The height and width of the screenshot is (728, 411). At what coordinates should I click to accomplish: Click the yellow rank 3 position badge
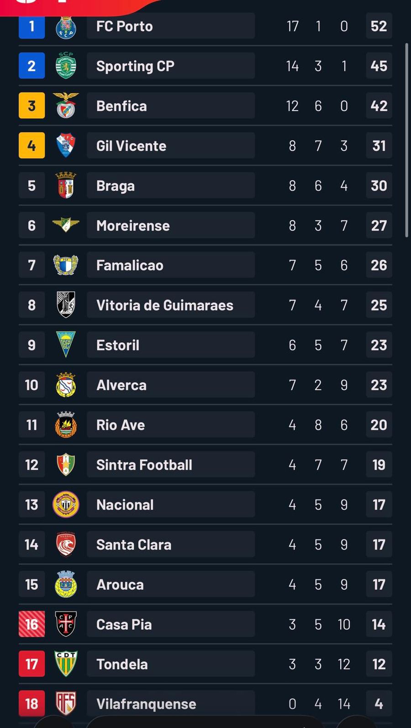point(32,106)
